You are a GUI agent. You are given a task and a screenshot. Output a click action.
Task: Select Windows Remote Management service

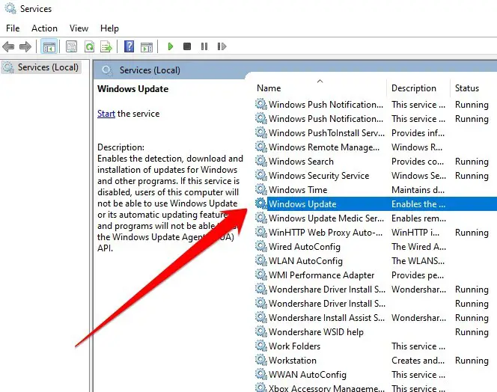click(x=376, y=147)
